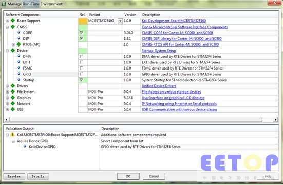The width and height of the screenshot is (283, 185).
Task: Enable the EXTI driver checkbox
Action: [81, 62]
